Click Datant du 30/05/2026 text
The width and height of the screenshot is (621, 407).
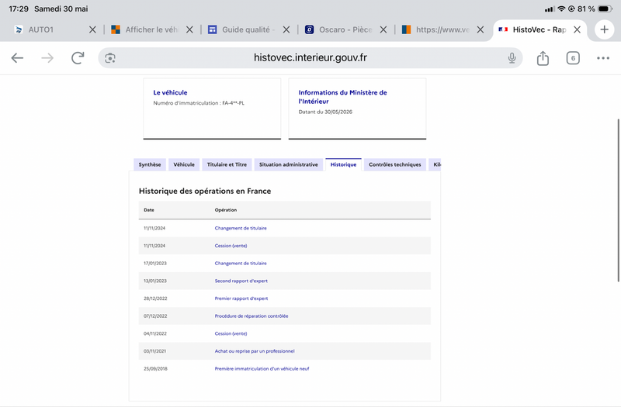click(325, 112)
